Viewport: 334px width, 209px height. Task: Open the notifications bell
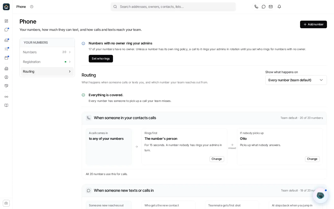coord(279,7)
